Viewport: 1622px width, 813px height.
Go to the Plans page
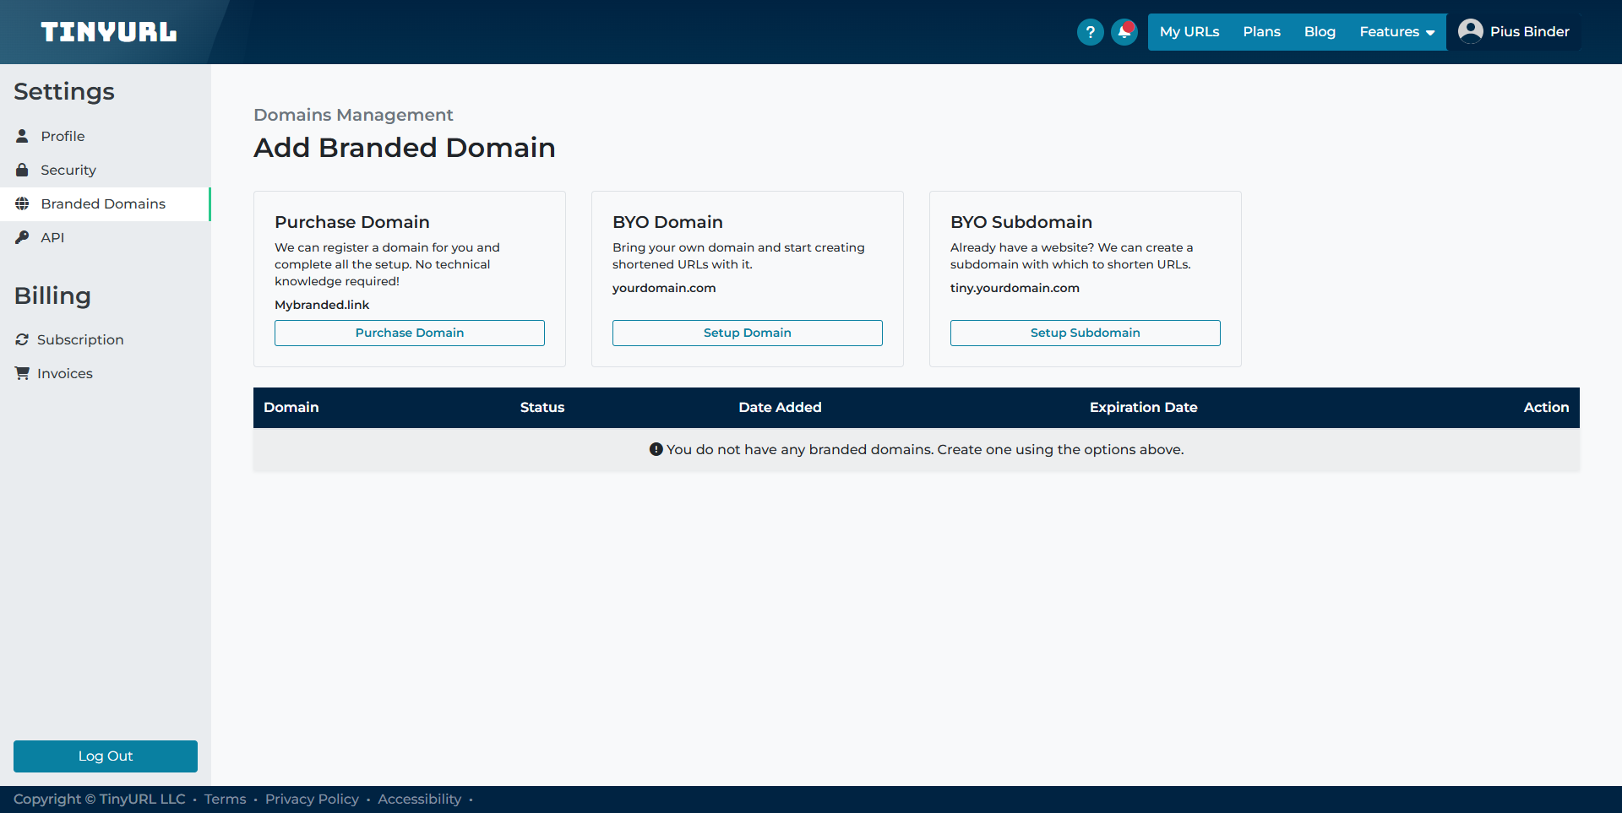(x=1261, y=32)
